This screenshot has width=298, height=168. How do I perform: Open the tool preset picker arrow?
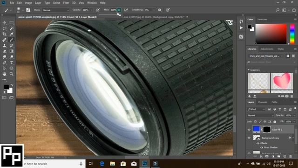point(11,10)
